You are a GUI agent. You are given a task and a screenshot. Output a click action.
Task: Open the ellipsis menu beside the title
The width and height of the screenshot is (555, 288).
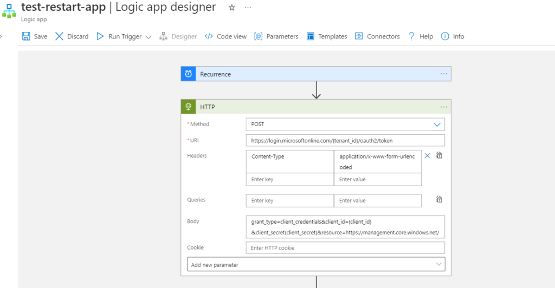[x=248, y=8]
